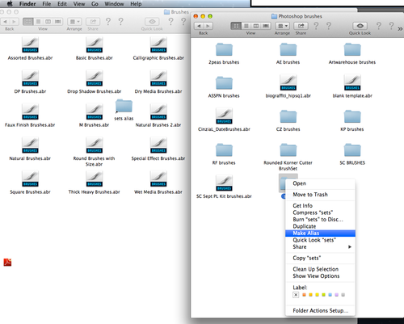Select the RF brushes folder
The image size is (404, 324).
[224, 150]
